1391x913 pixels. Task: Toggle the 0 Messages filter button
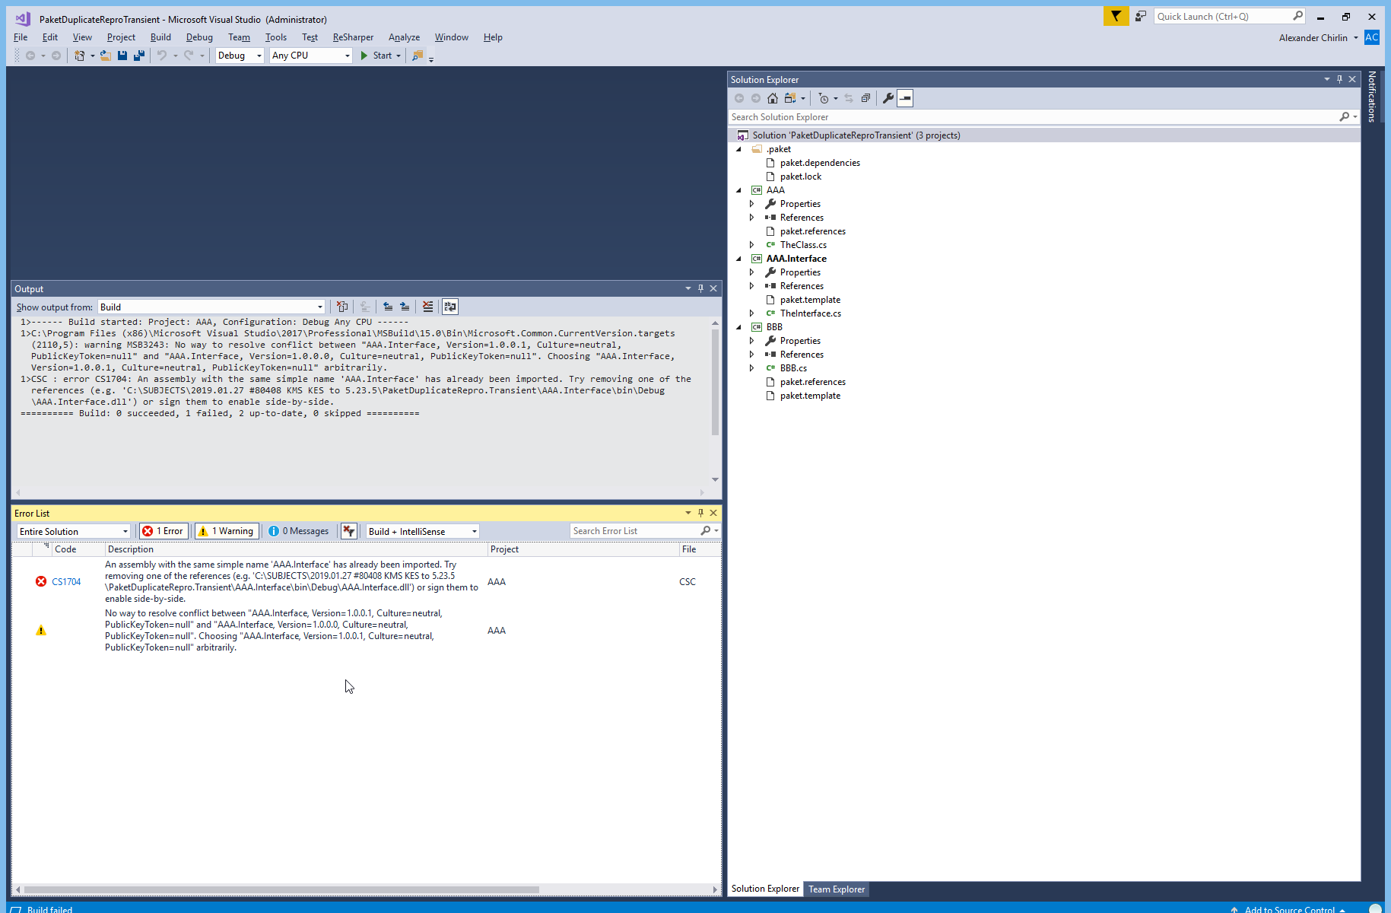click(x=299, y=530)
